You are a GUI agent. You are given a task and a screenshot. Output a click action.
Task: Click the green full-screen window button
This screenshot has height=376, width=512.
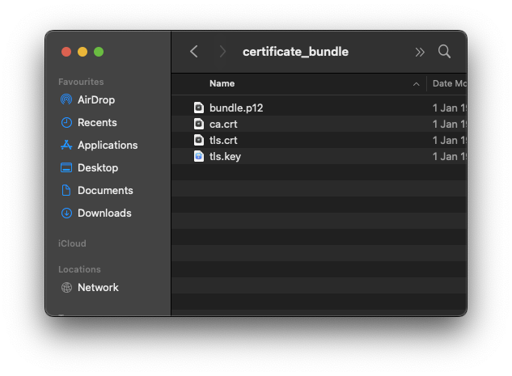99,52
